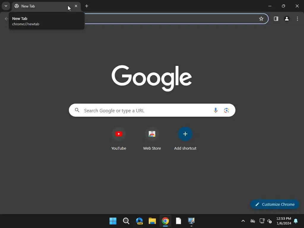Screen dimensions: 304x228
Task: Click the back navigation arrow
Action: pyautogui.click(x=7, y=19)
